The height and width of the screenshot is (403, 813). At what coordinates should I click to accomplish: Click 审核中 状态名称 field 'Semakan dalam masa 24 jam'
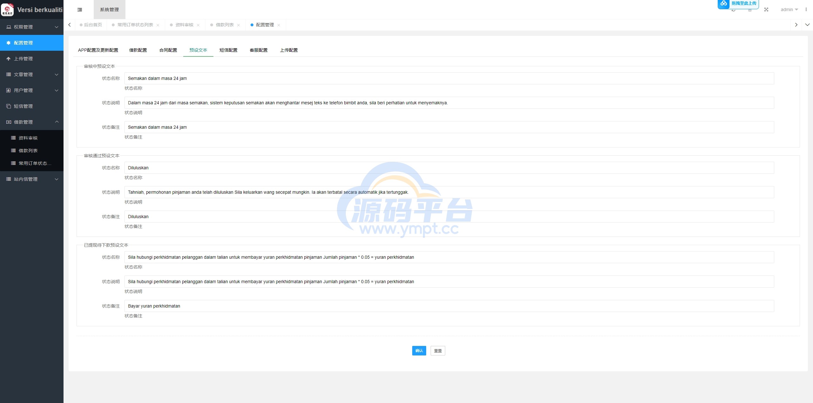point(449,78)
